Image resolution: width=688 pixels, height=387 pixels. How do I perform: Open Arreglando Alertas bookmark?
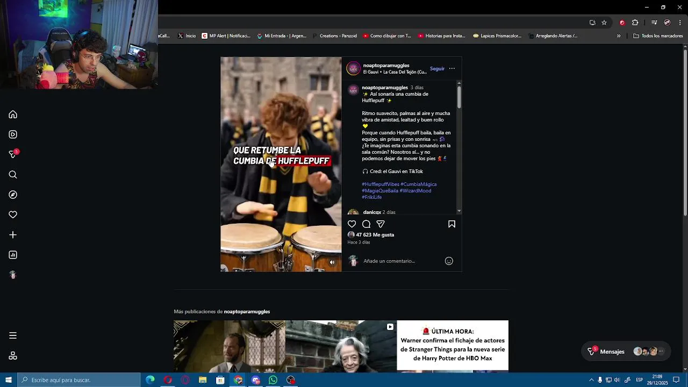[x=553, y=36]
